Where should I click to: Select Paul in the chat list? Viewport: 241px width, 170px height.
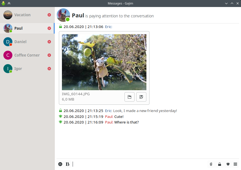tap(27, 28)
